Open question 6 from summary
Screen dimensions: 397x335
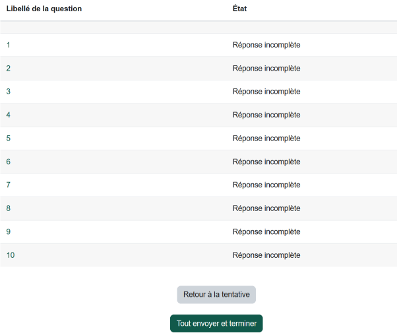coord(9,162)
